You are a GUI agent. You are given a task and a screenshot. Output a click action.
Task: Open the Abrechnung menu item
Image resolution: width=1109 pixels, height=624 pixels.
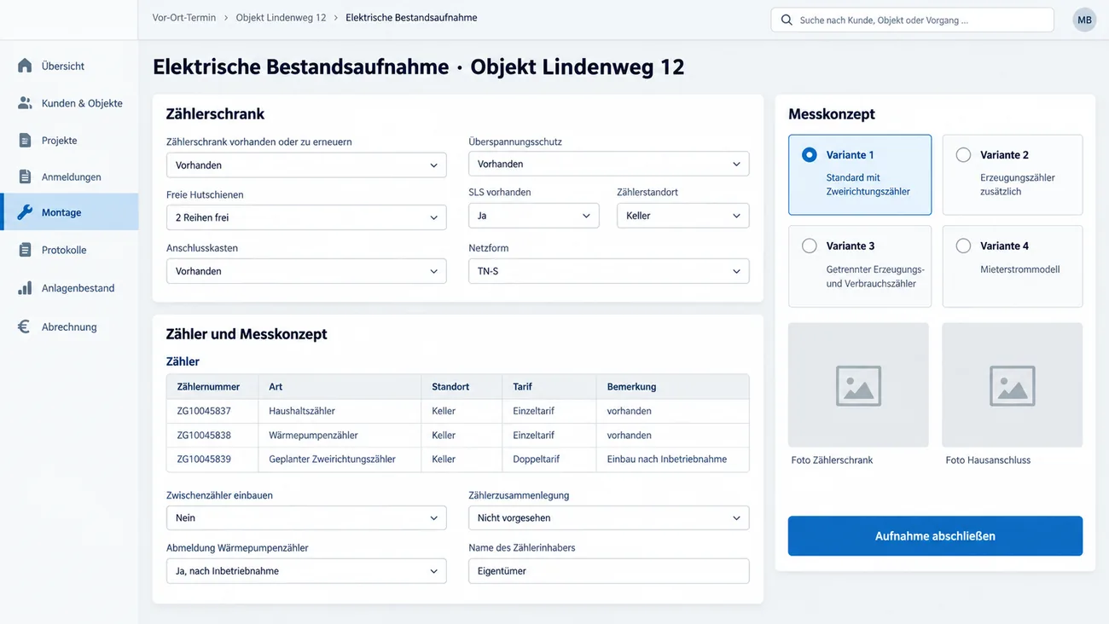pos(69,326)
